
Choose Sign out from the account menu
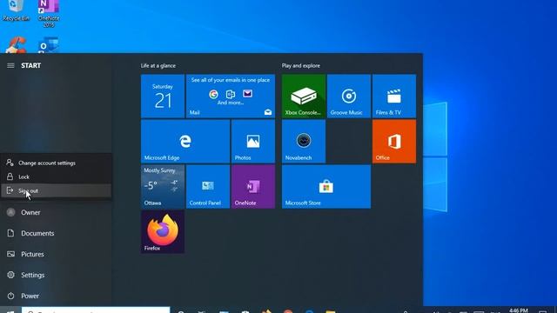click(x=56, y=190)
